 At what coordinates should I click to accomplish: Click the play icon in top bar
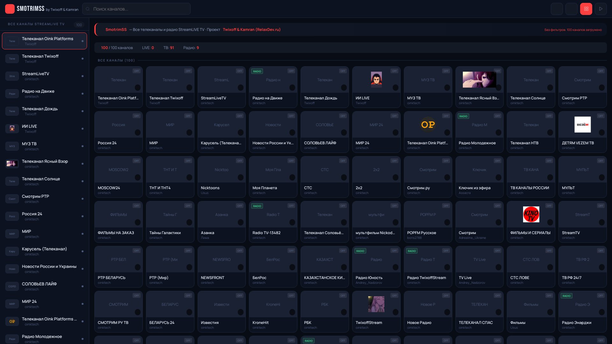[601, 9]
